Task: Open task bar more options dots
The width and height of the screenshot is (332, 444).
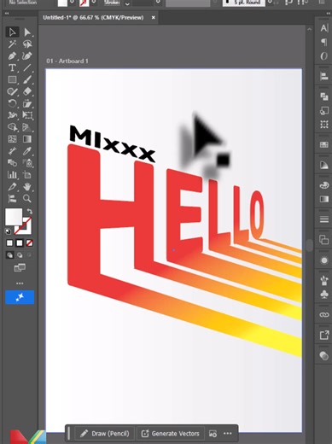Action: point(228,434)
